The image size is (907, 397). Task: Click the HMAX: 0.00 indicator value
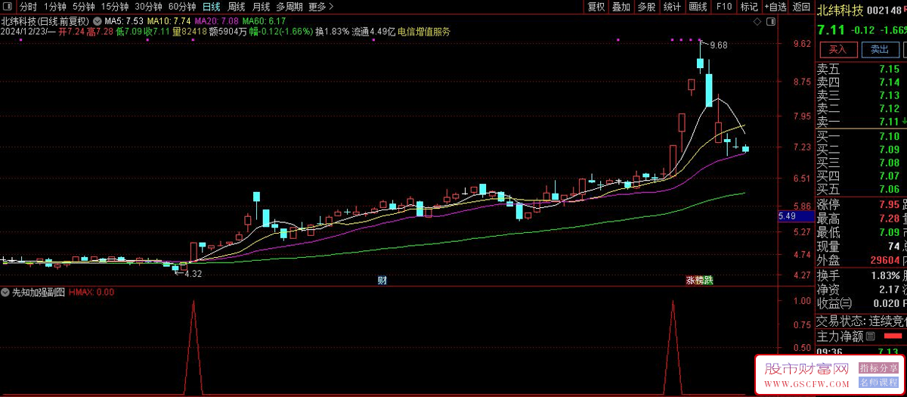(x=91, y=292)
